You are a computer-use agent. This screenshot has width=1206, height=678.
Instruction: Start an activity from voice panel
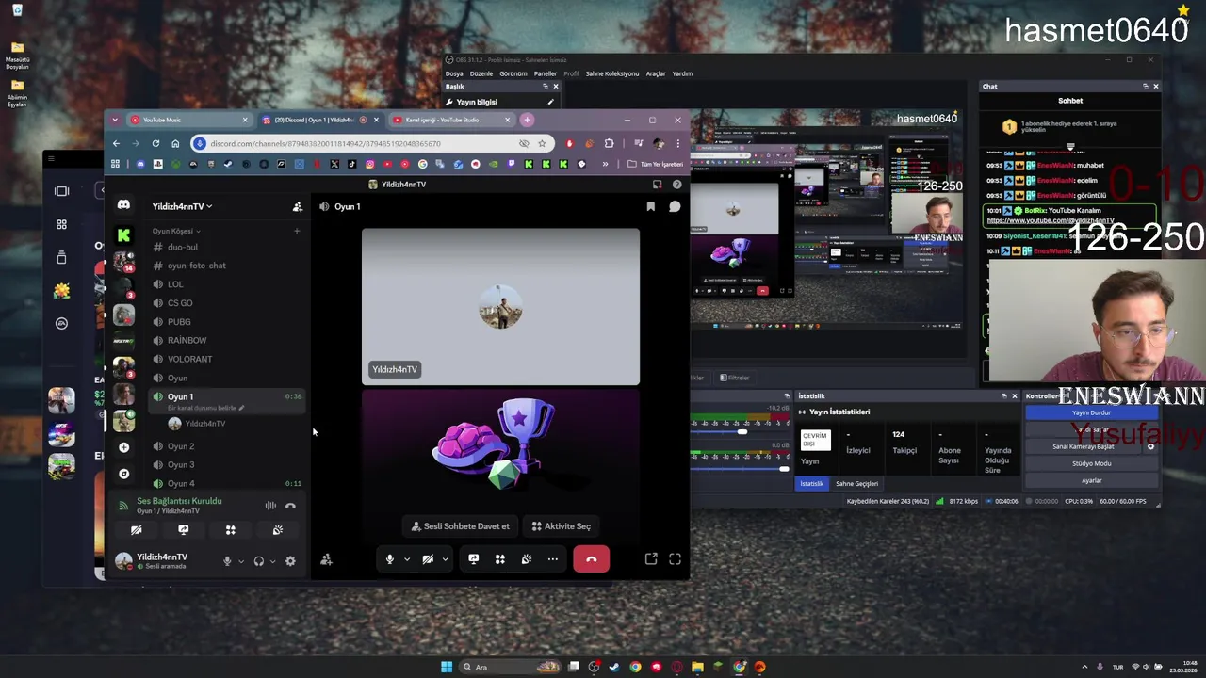(x=230, y=530)
